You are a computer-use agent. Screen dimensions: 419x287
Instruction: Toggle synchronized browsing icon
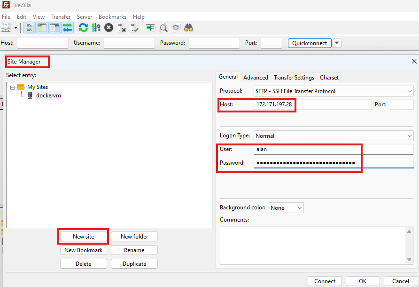point(176,28)
